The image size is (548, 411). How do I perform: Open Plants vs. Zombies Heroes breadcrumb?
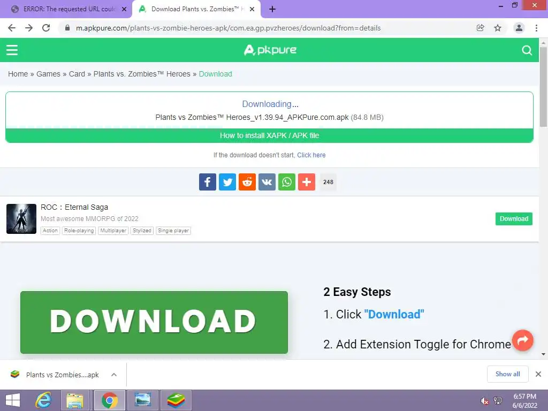tap(142, 74)
